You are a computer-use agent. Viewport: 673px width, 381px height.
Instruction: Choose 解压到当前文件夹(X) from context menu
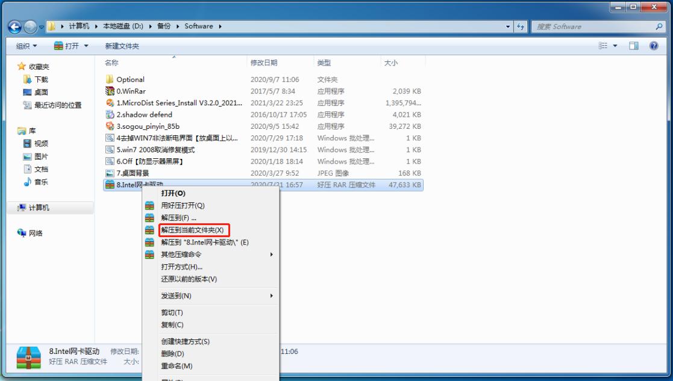coord(192,230)
